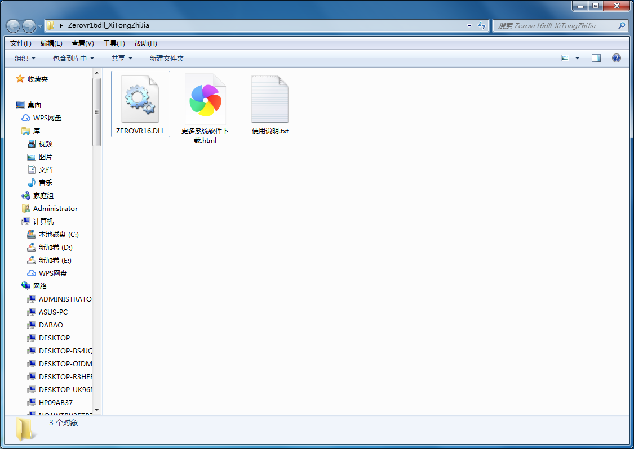Click the Back navigation arrow button
This screenshot has height=449, width=634.
[x=14, y=26]
